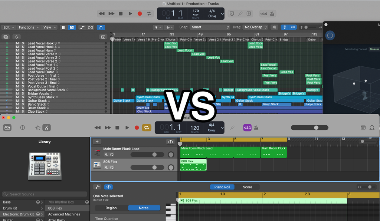Click the Region button in Notes editor
The height and width of the screenshot is (221, 380).
click(x=111, y=208)
